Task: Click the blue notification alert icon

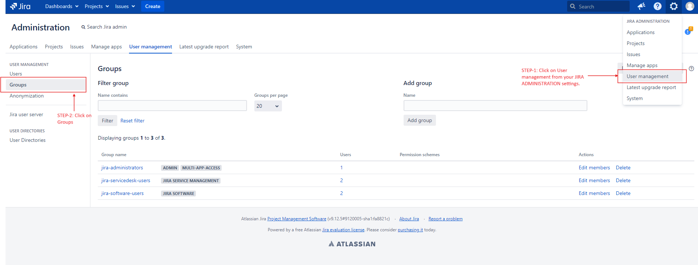Action: tap(688, 32)
